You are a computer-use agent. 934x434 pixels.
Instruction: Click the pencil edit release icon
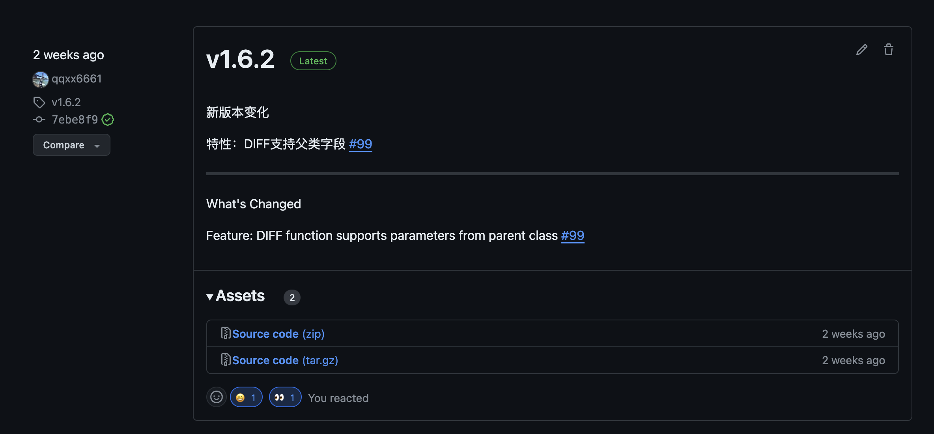[x=862, y=50]
